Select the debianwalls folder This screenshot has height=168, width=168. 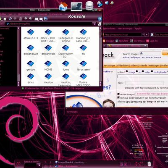(x=48, y=50)
